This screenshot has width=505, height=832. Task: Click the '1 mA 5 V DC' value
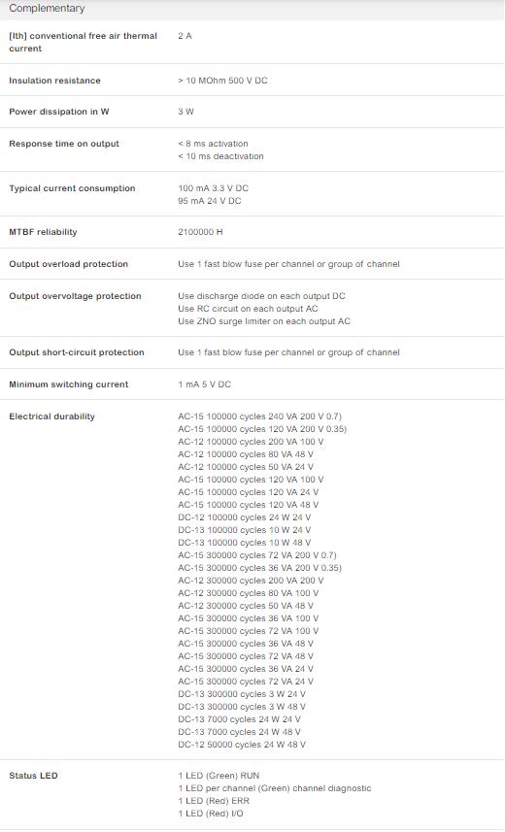click(x=205, y=384)
